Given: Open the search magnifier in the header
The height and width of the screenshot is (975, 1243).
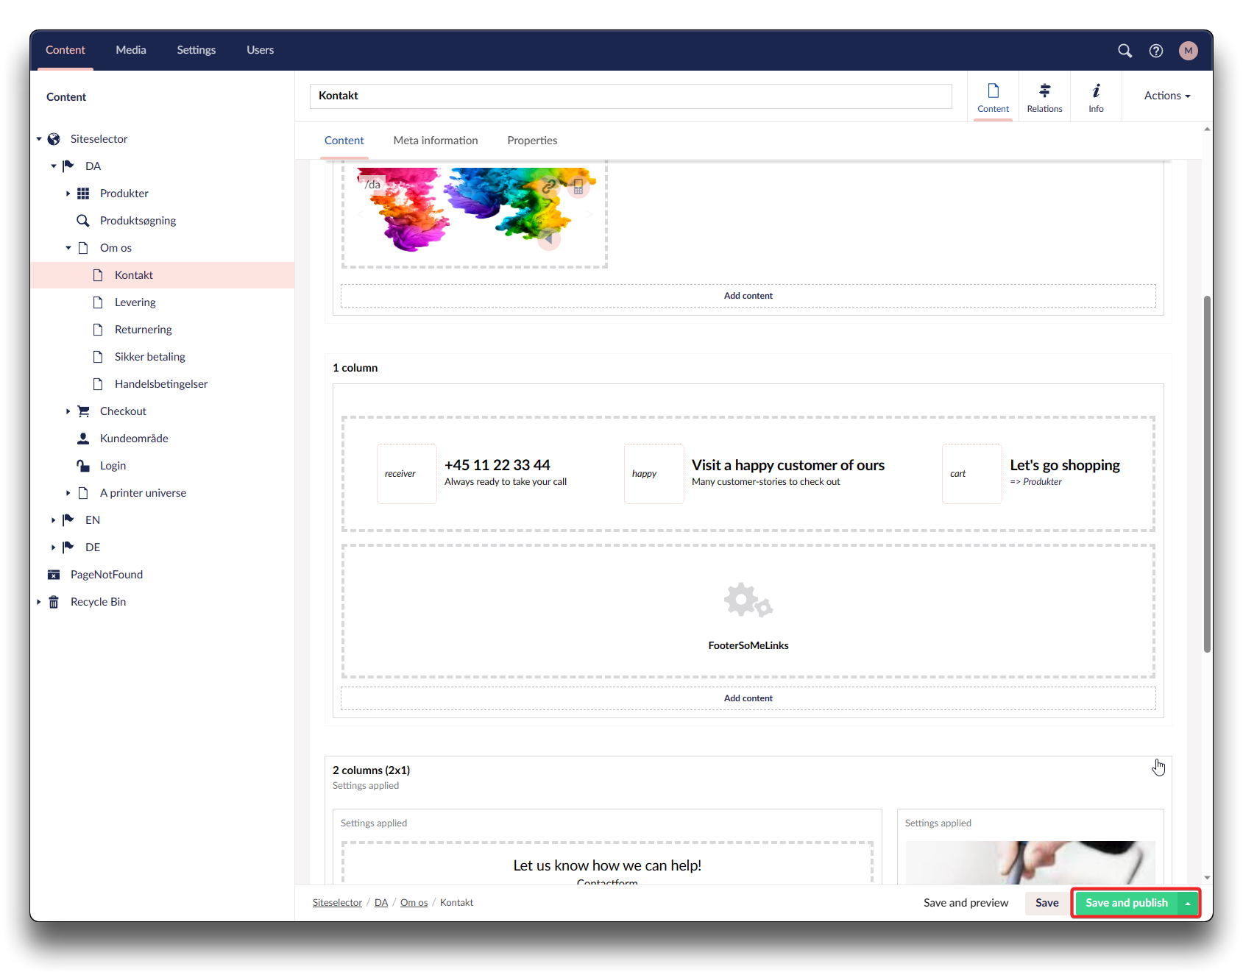Looking at the screenshot, I should [x=1125, y=50].
